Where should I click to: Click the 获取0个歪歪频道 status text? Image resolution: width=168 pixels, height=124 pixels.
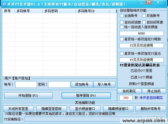141,84
